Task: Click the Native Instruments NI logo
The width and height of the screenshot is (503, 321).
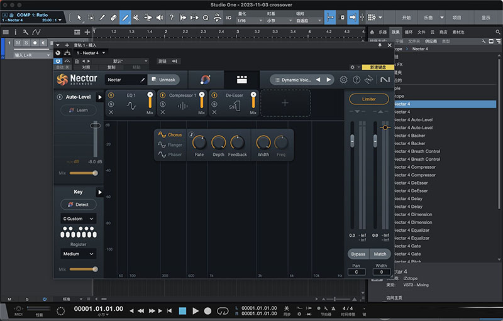Action: click(x=385, y=79)
